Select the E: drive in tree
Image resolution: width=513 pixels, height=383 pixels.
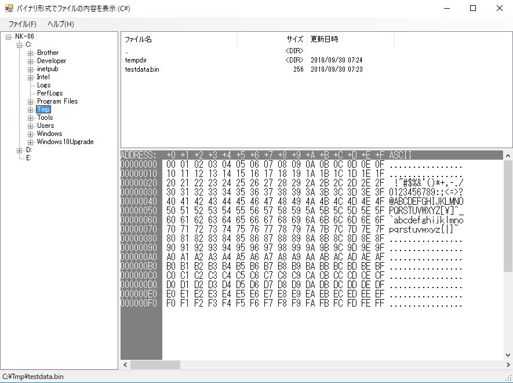(29, 158)
